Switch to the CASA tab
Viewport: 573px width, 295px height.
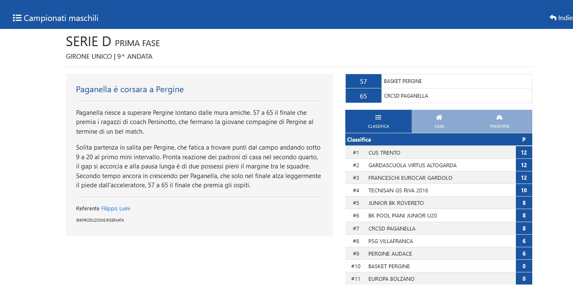click(x=439, y=122)
